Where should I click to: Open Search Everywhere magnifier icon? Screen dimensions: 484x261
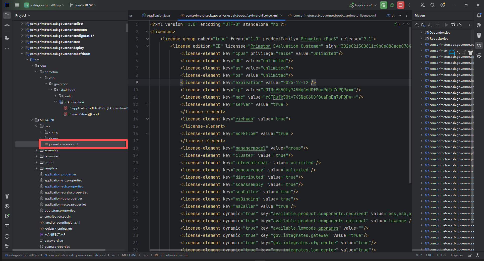pyautogui.click(x=433, y=5)
